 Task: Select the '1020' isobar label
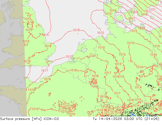[147, 11]
